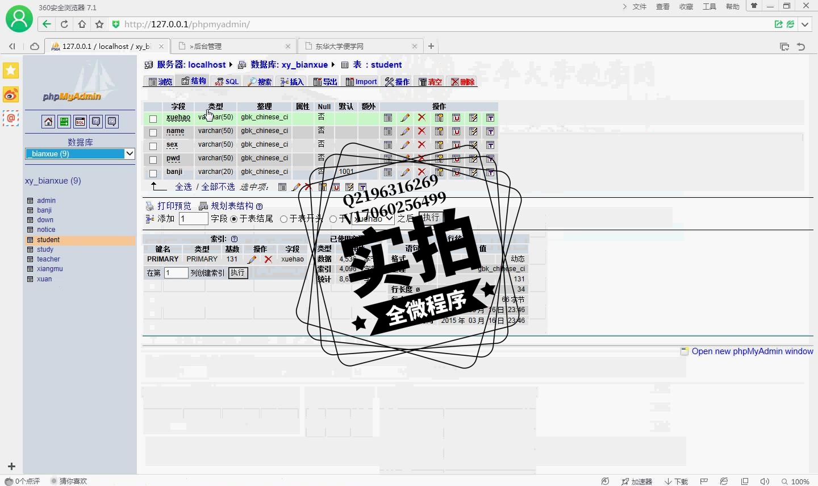
Task: Open the Weibo icon in left sidebar
Action: coord(11,94)
